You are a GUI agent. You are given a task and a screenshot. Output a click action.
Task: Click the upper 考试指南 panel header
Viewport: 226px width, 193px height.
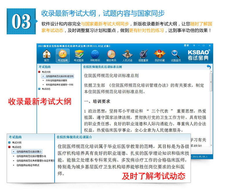click(x=45, y=67)
